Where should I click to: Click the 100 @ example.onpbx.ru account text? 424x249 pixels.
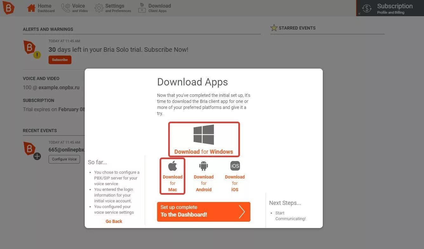point(51,87)
